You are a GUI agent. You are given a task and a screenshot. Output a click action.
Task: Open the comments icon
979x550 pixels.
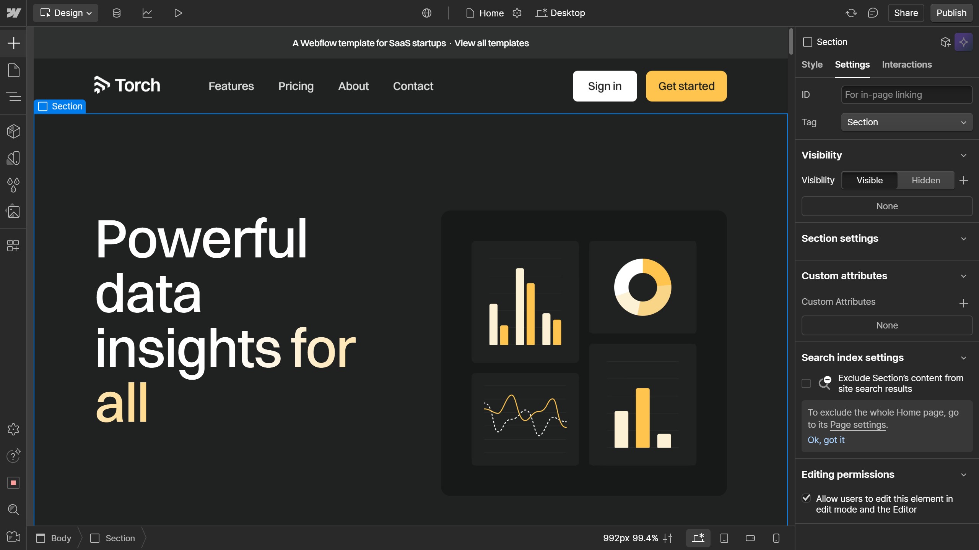873,13
